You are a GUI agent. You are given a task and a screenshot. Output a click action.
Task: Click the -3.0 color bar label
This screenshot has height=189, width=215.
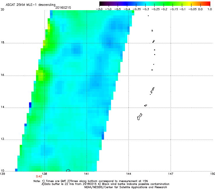99,9
